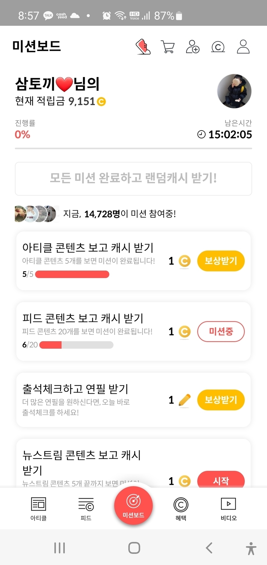This screenshot has width=267, height=565.
Task: Open the my profile icon
Action: (x=243, y=47)
